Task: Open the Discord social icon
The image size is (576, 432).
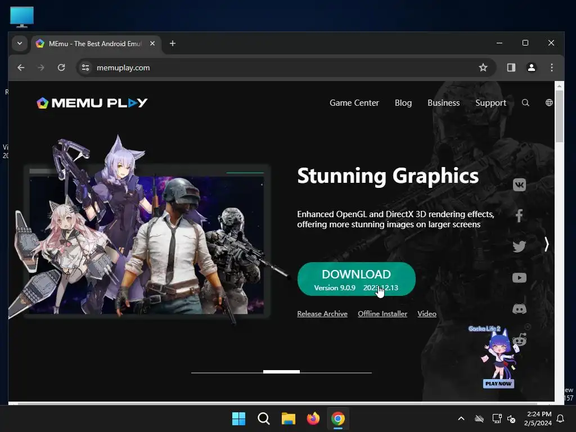Action: tap(519, 309)
